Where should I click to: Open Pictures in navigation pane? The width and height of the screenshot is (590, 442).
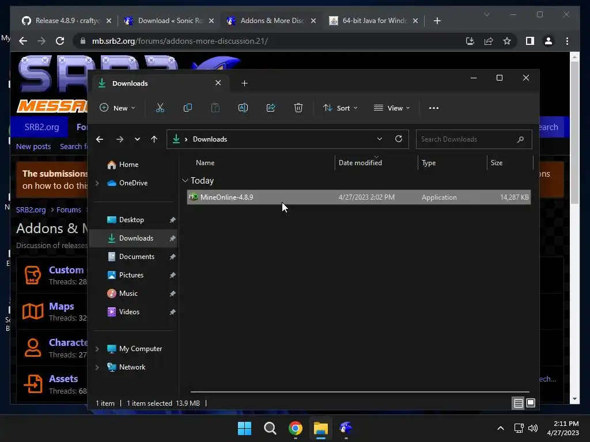(131, 275)
